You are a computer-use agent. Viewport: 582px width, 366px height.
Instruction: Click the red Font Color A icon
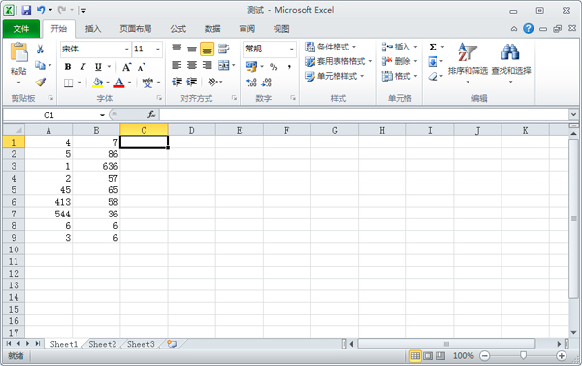119,83
